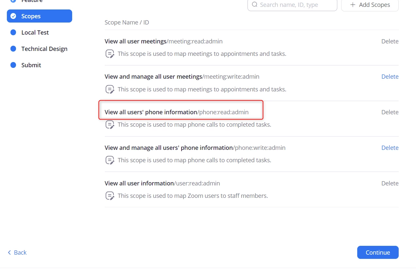Delete the phone:write:admin scope
Screen dimensions: 416x269
coord(390,148)
